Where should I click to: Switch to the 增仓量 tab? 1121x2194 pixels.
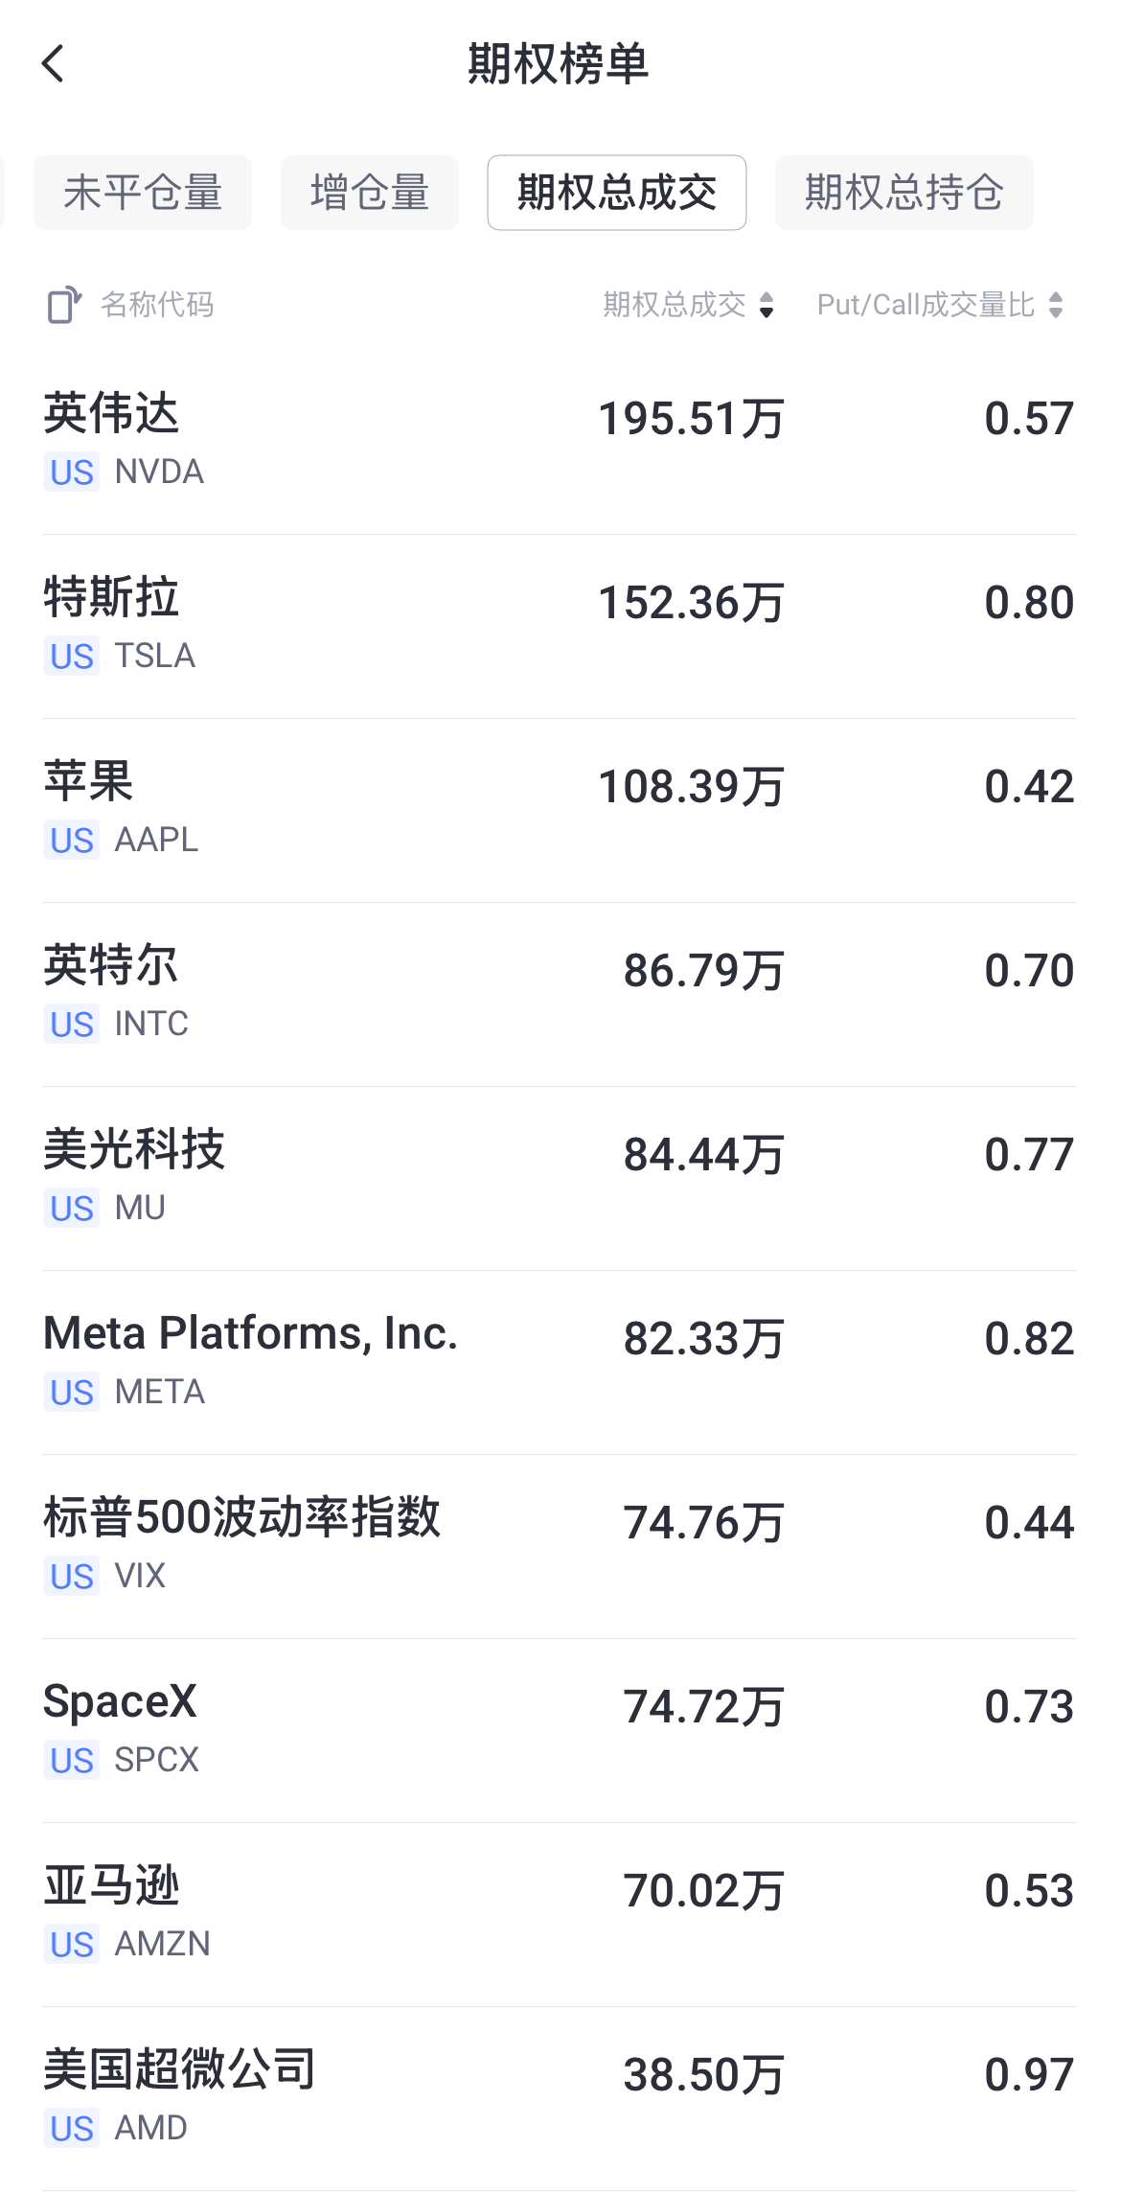point(370,193)
